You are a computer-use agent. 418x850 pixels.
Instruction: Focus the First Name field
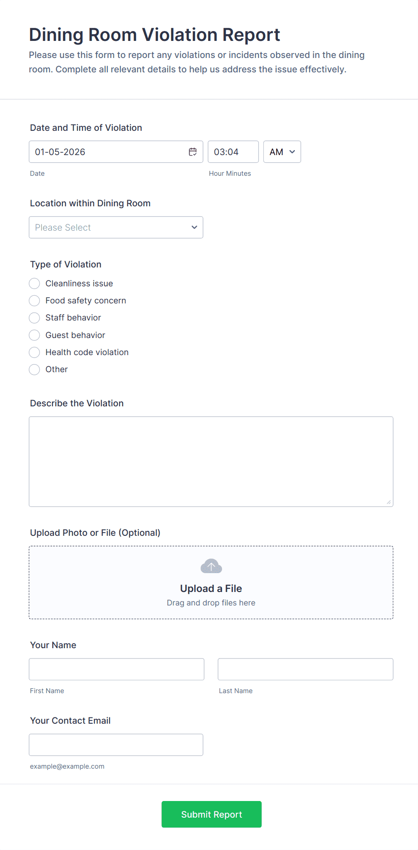tap(116, 669)
